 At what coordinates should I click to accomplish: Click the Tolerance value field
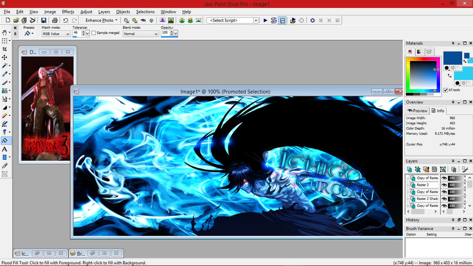point(77,33)
